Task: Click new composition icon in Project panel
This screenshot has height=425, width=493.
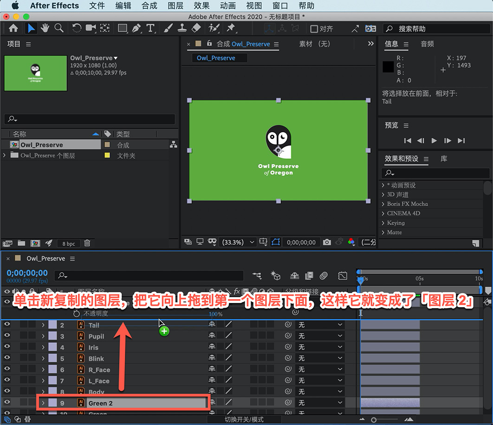Action: coord(35,243)
